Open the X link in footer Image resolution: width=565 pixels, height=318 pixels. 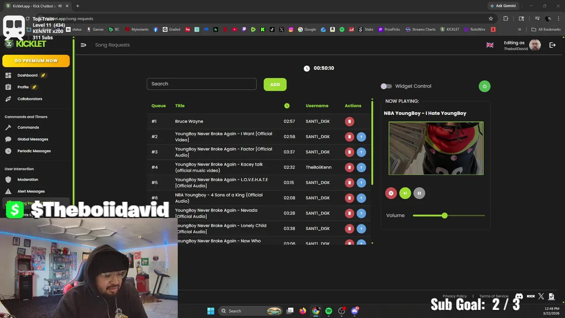coord(541,296)
